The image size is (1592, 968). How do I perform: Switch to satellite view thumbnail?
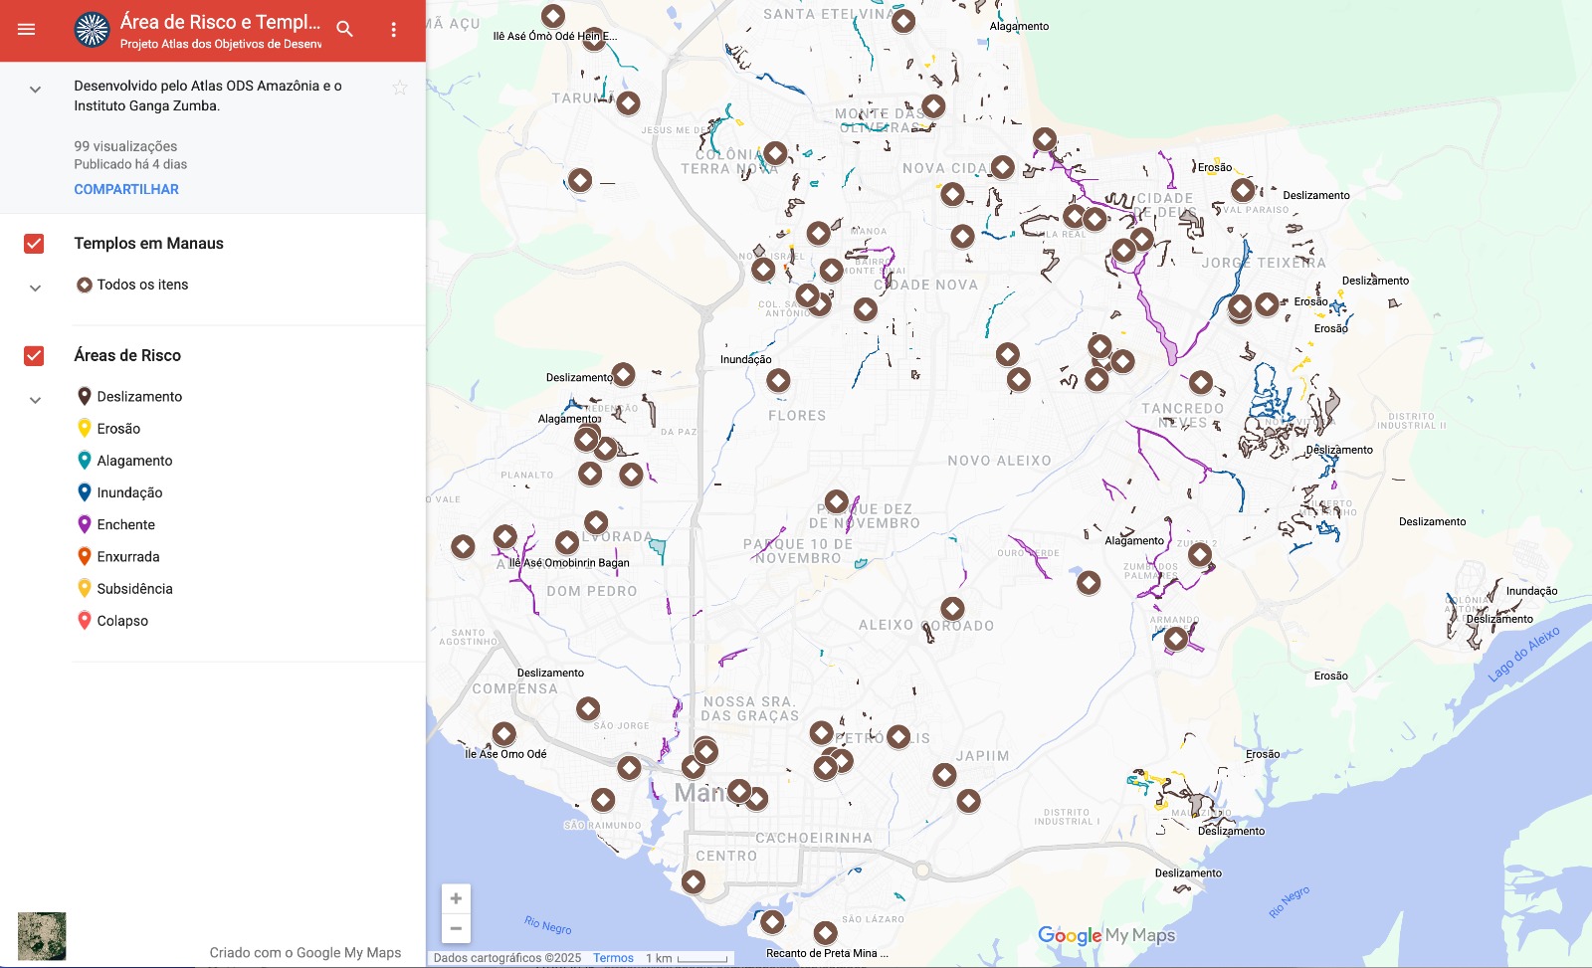(x=42, y=936)
